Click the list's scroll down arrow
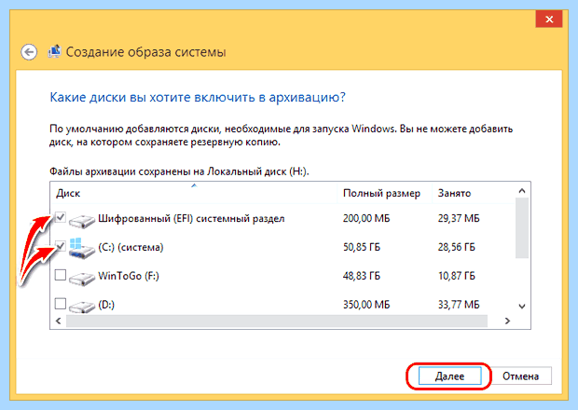578x410 pixels. point(522,307)
